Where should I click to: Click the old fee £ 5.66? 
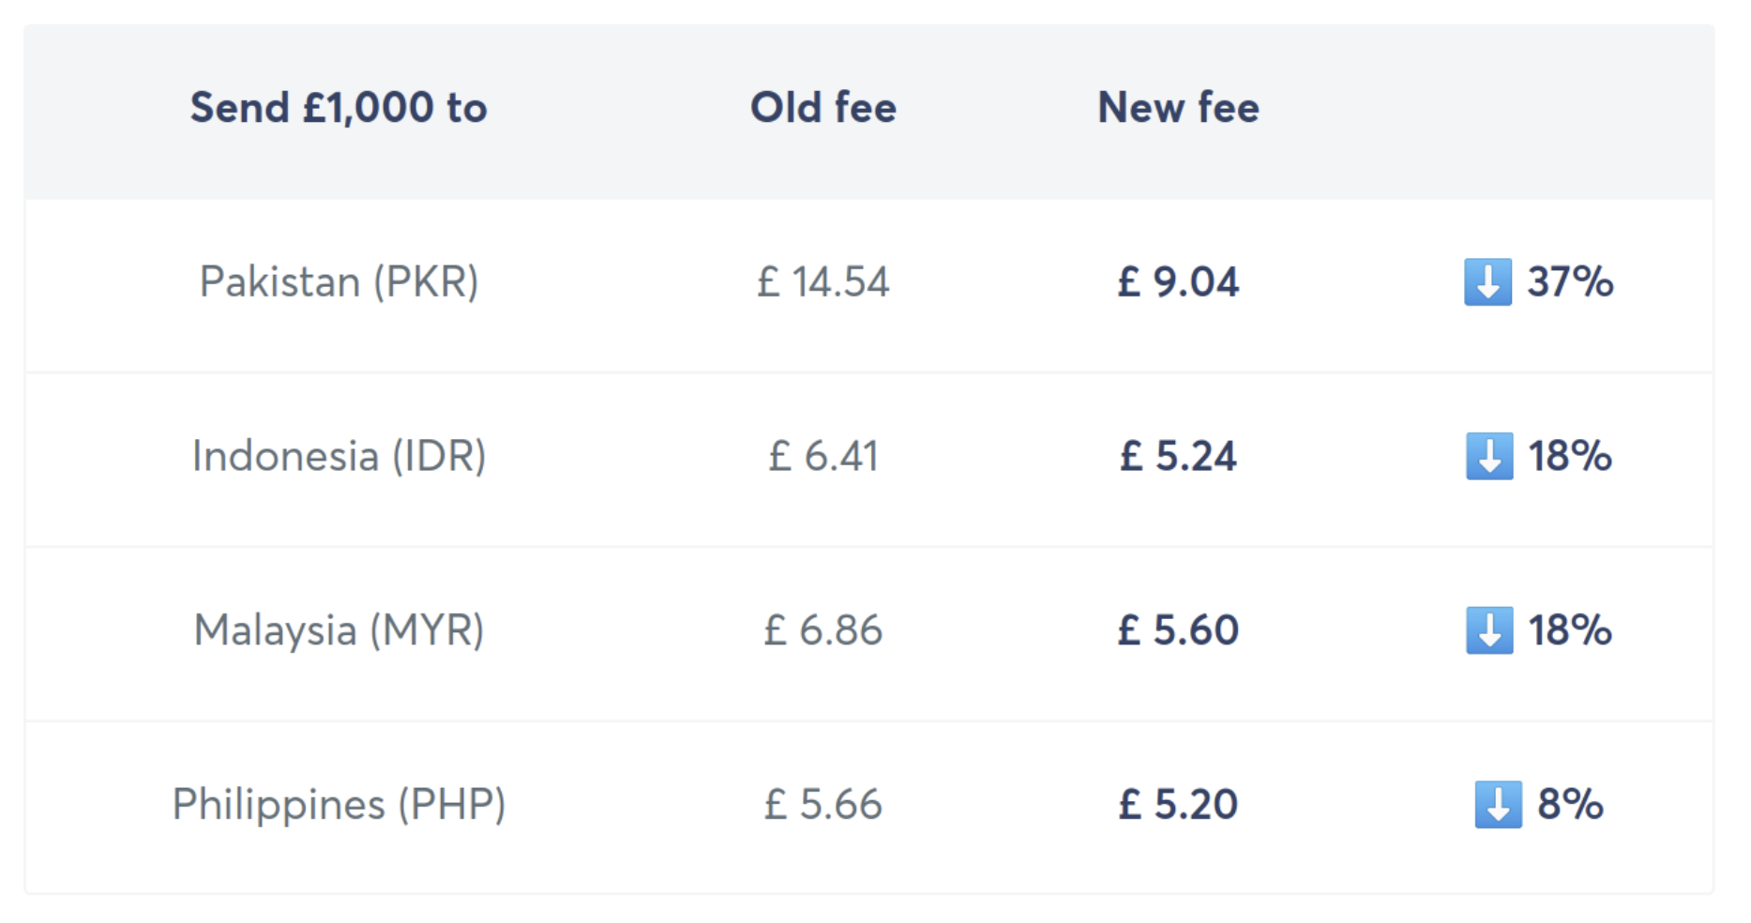coord(823,804)
